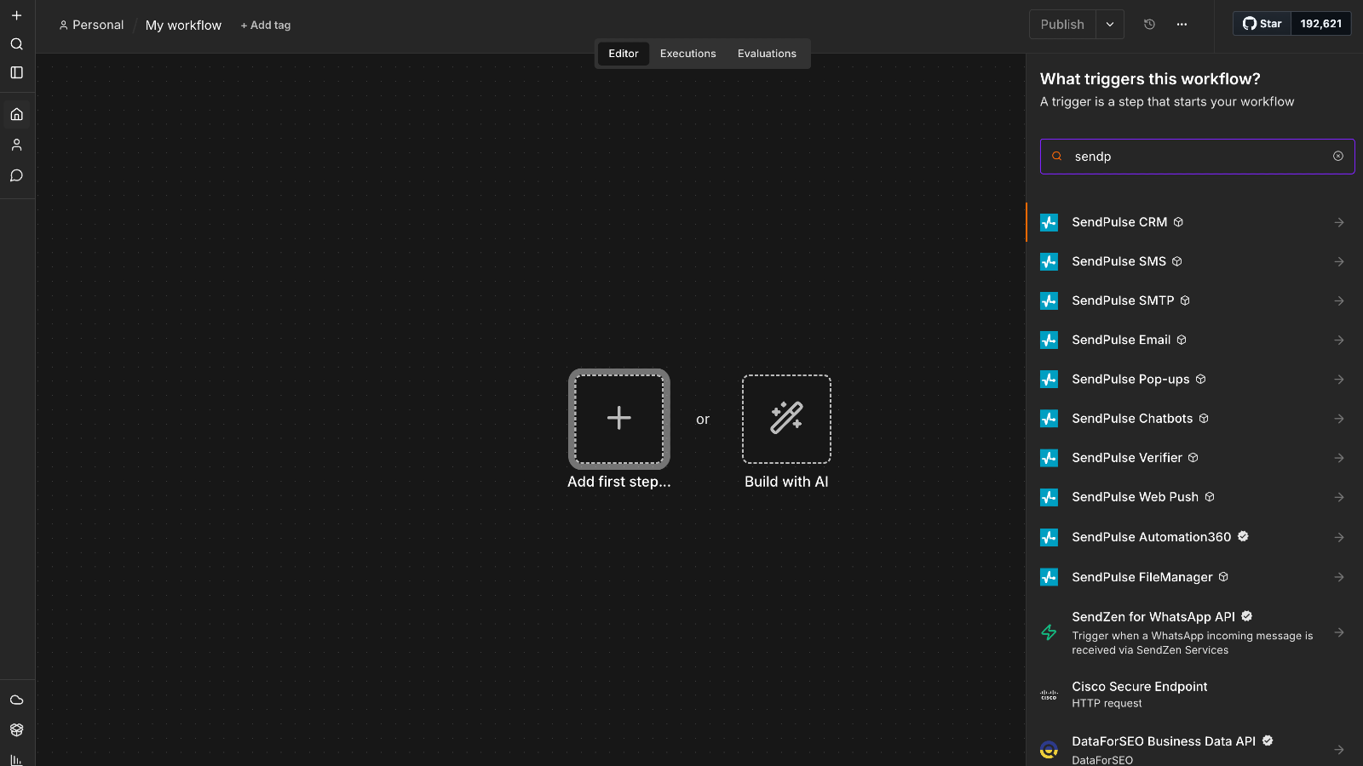Expand SendPulse Chatbots row arrow
The width and height of the screenshot is (1363, 766).
[1339, 418]
